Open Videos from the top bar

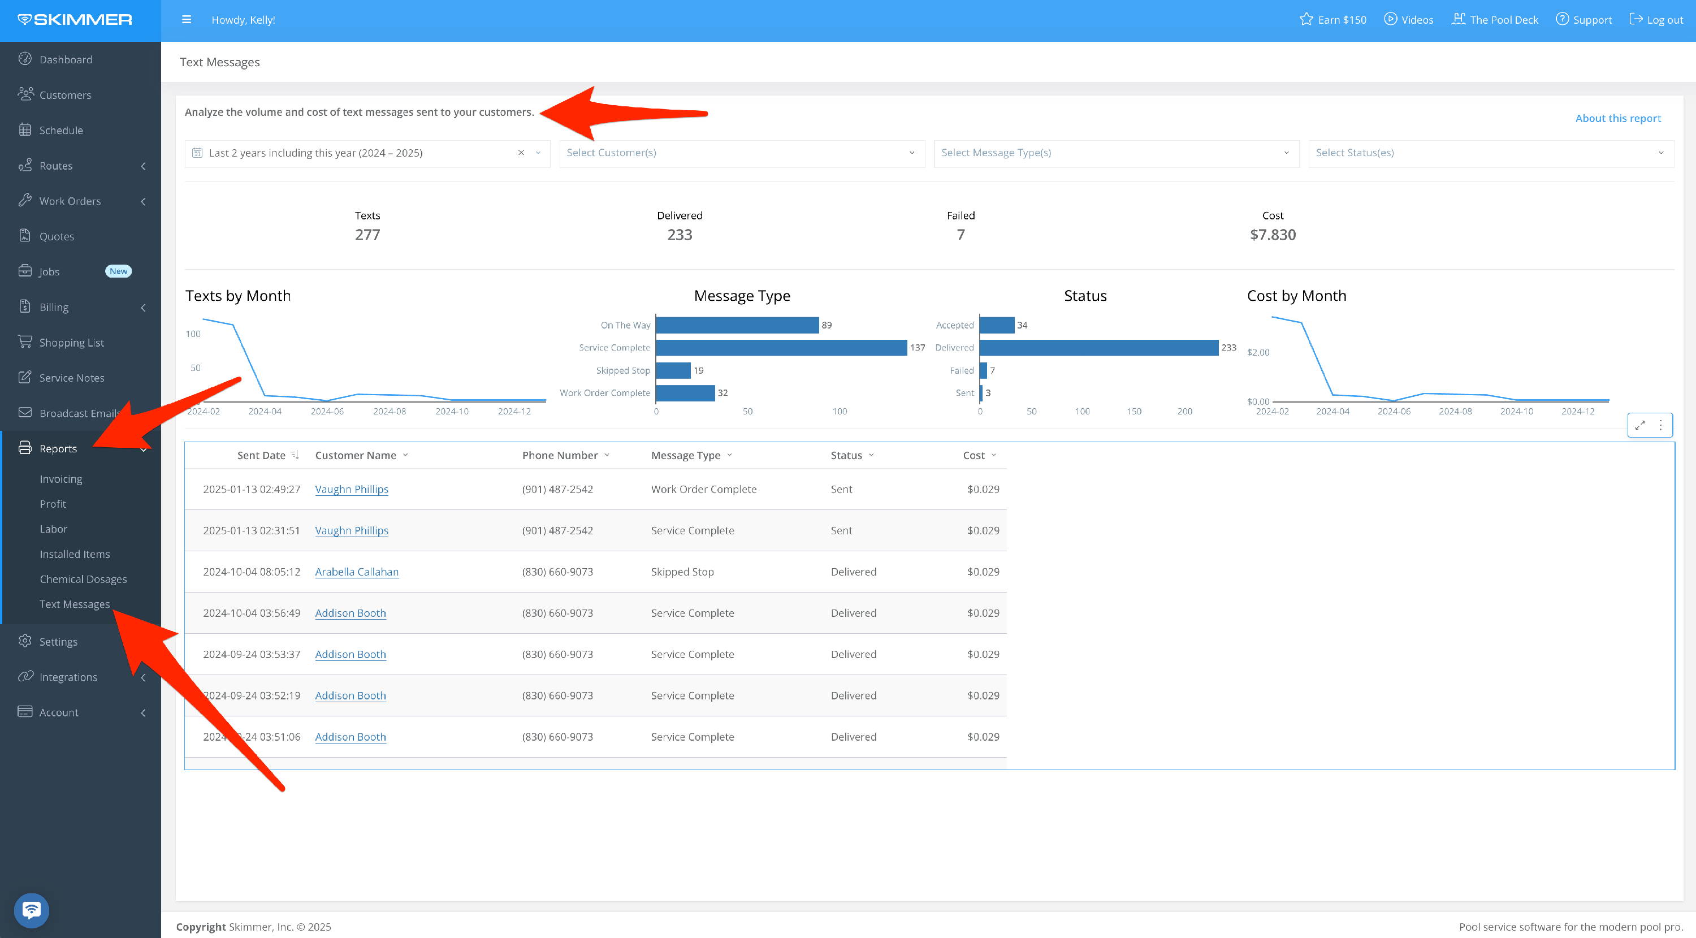pyautogui.click(x=1408, y=20)
